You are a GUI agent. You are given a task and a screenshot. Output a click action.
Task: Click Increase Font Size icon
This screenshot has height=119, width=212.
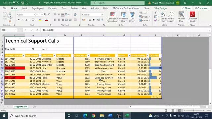(x=45, y=14)
